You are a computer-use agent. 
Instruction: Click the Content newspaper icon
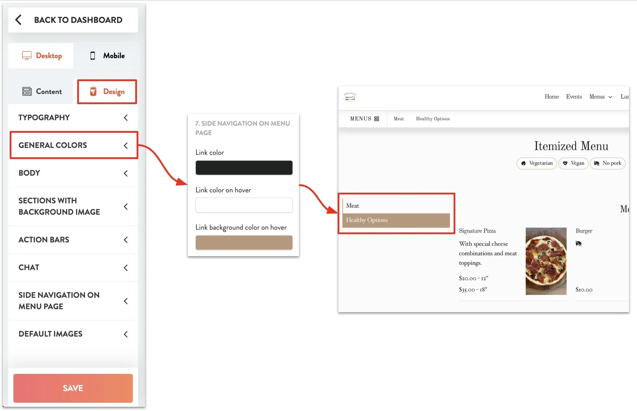coord(27,91)
